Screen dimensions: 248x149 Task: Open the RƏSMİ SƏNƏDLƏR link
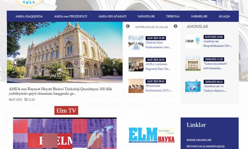[x=199, y=140]
